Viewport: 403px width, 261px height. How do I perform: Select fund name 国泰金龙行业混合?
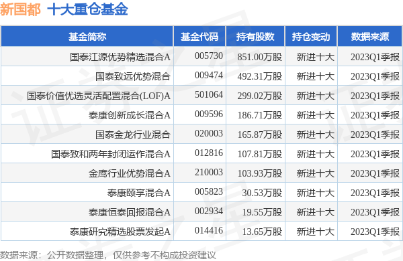click(x=132, y=135)
